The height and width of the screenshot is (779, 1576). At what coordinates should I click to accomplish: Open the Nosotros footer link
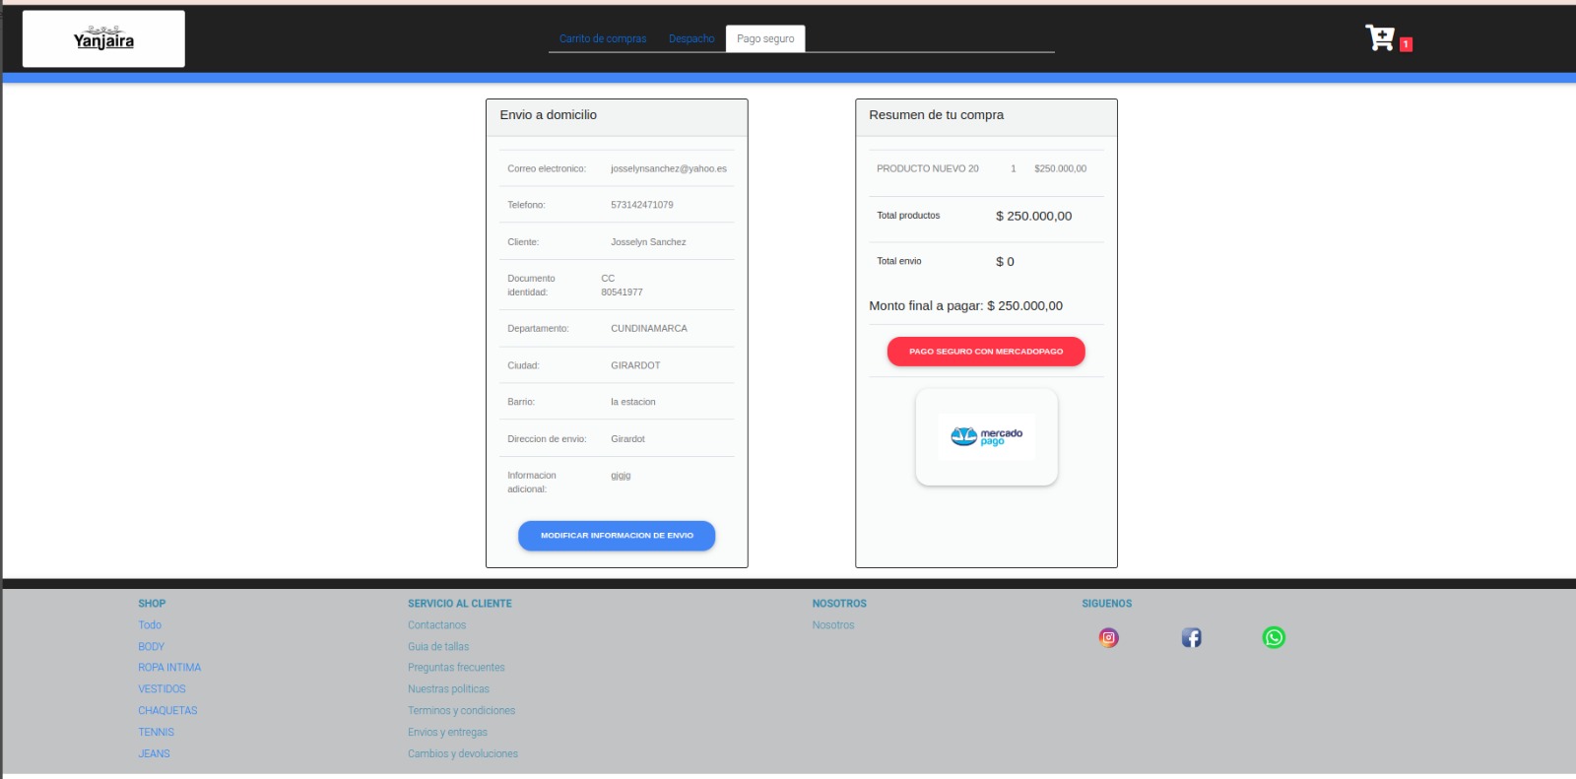click(833, 625)
